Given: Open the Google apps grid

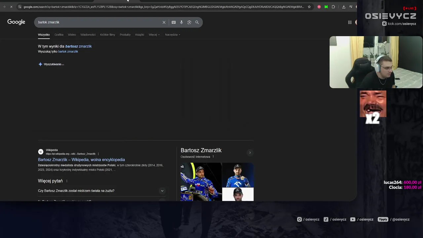Looking at the screenshot, I should [350, 22].
